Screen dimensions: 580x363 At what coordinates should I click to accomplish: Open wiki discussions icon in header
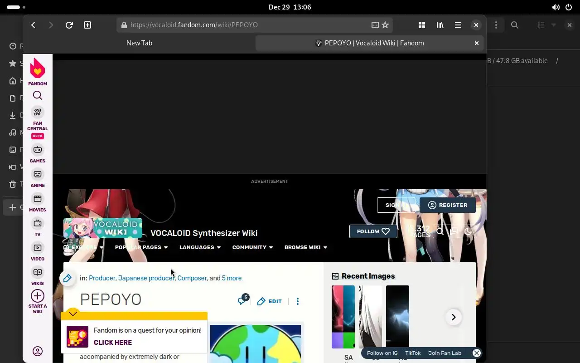[454, 231]
